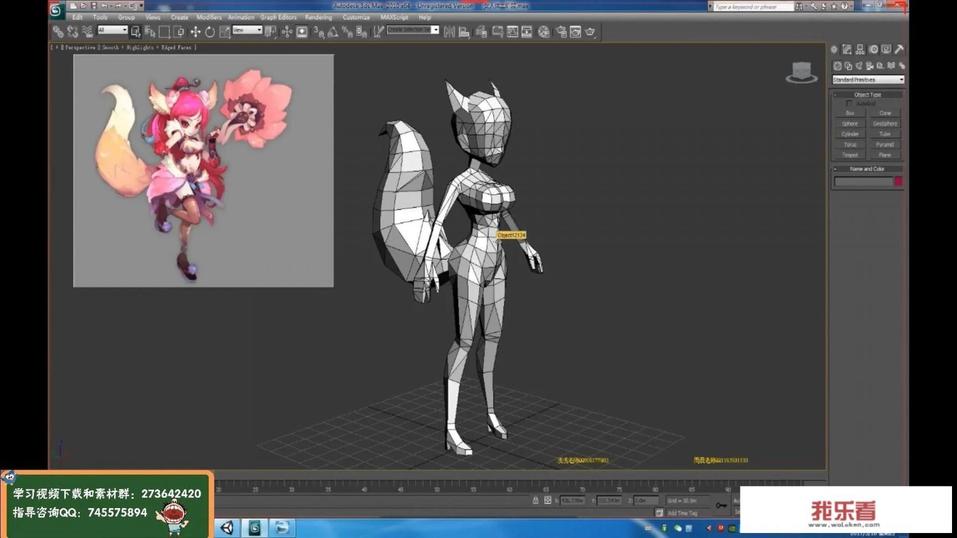The image size is (957, 538).
Task: Click the 3ds Max application logo button
Action: click(x=55, y=9)
